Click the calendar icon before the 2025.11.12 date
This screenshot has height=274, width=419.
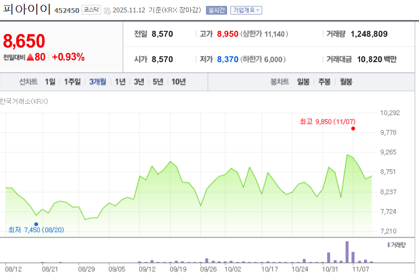click(x=107, y=11)
